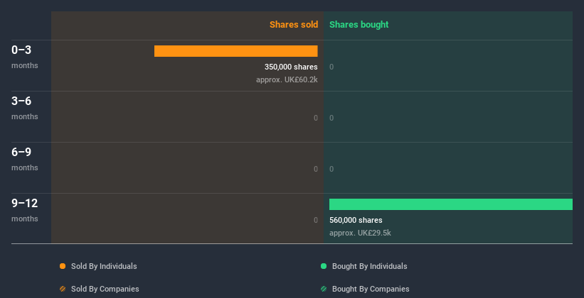Click the zero bought value in 0–3 months row
Screen dimensions: 584x298
[331, 67]
